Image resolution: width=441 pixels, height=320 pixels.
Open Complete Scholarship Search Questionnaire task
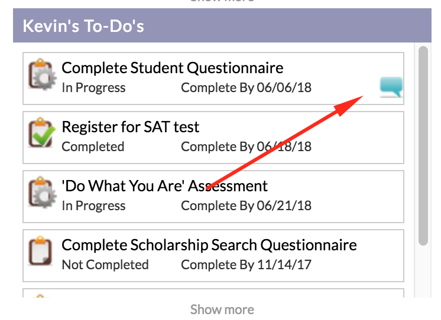click(x=209, y=245)
